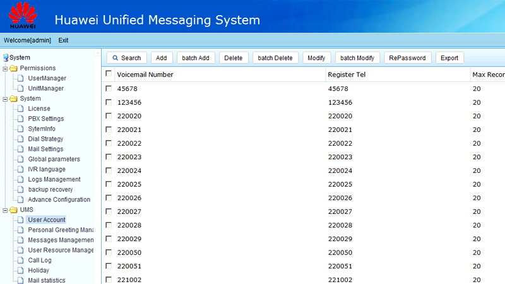Sort by Voicemail Number column header
The height and width of the screenshot is (284, 505).
tap(145, 74)
